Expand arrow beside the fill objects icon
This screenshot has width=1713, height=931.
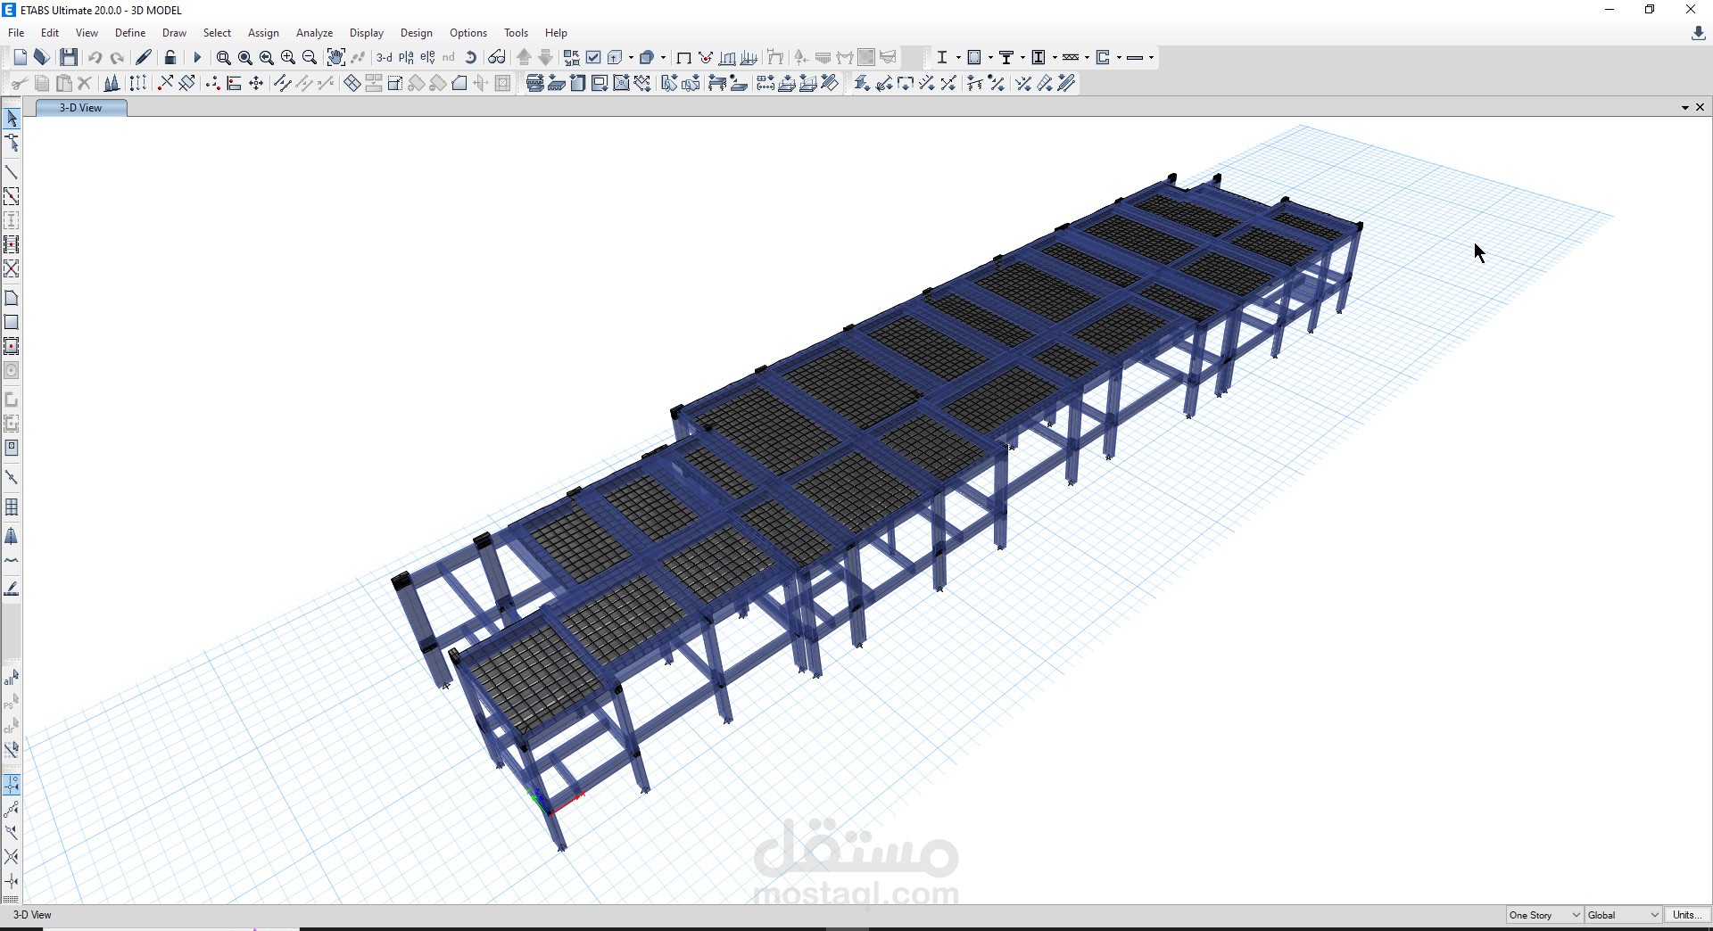tap(663, 57)
